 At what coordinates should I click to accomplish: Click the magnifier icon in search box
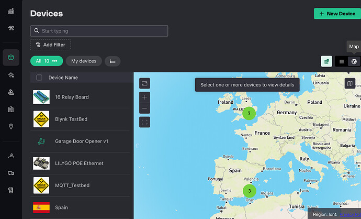click(37, 31)
